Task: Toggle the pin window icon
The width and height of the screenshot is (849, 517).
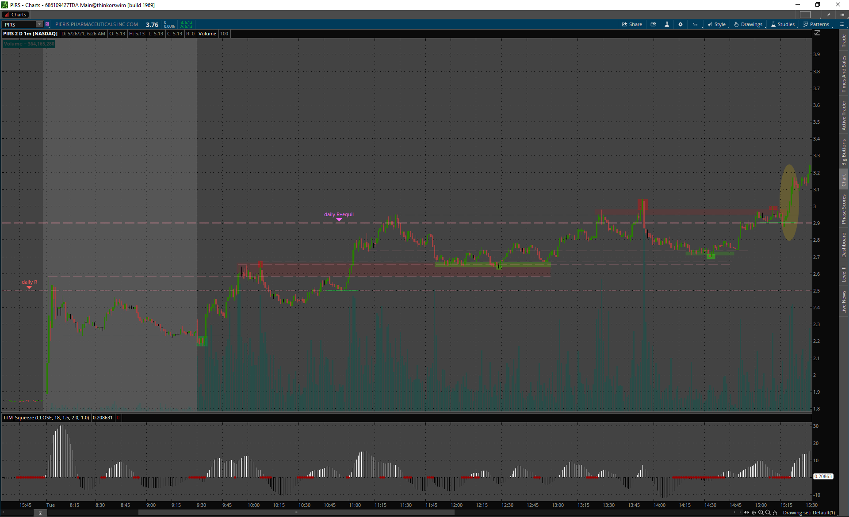Action: click(829, 15)
